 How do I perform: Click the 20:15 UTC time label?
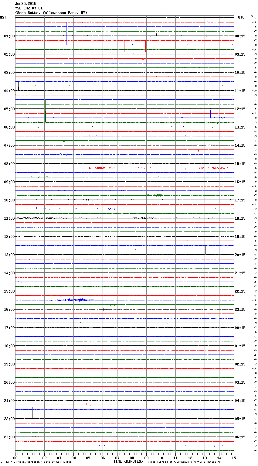coord(240,255)
